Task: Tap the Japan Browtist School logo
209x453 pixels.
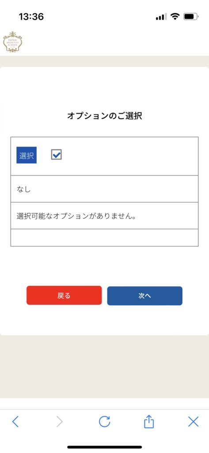Action: (12, 42)
